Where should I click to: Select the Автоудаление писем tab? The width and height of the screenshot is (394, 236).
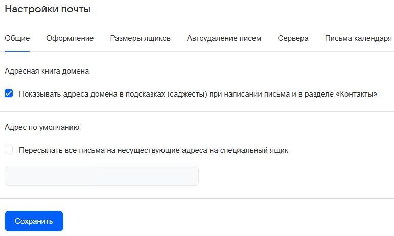tap(224, 38)
